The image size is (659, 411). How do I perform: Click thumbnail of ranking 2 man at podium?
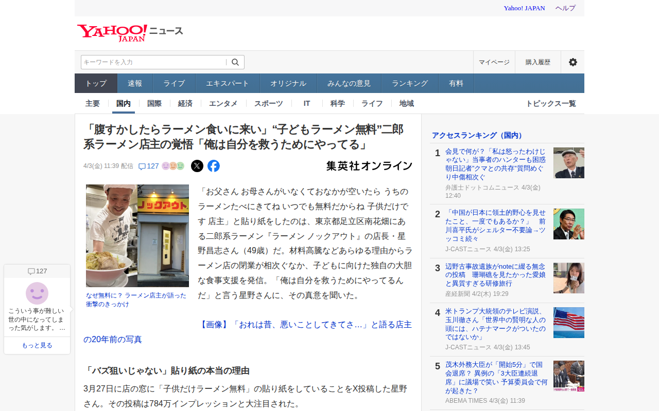(x=569, y=224)
